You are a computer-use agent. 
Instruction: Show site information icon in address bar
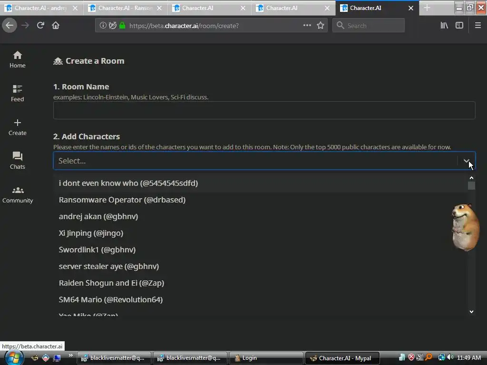click(103, 26)
